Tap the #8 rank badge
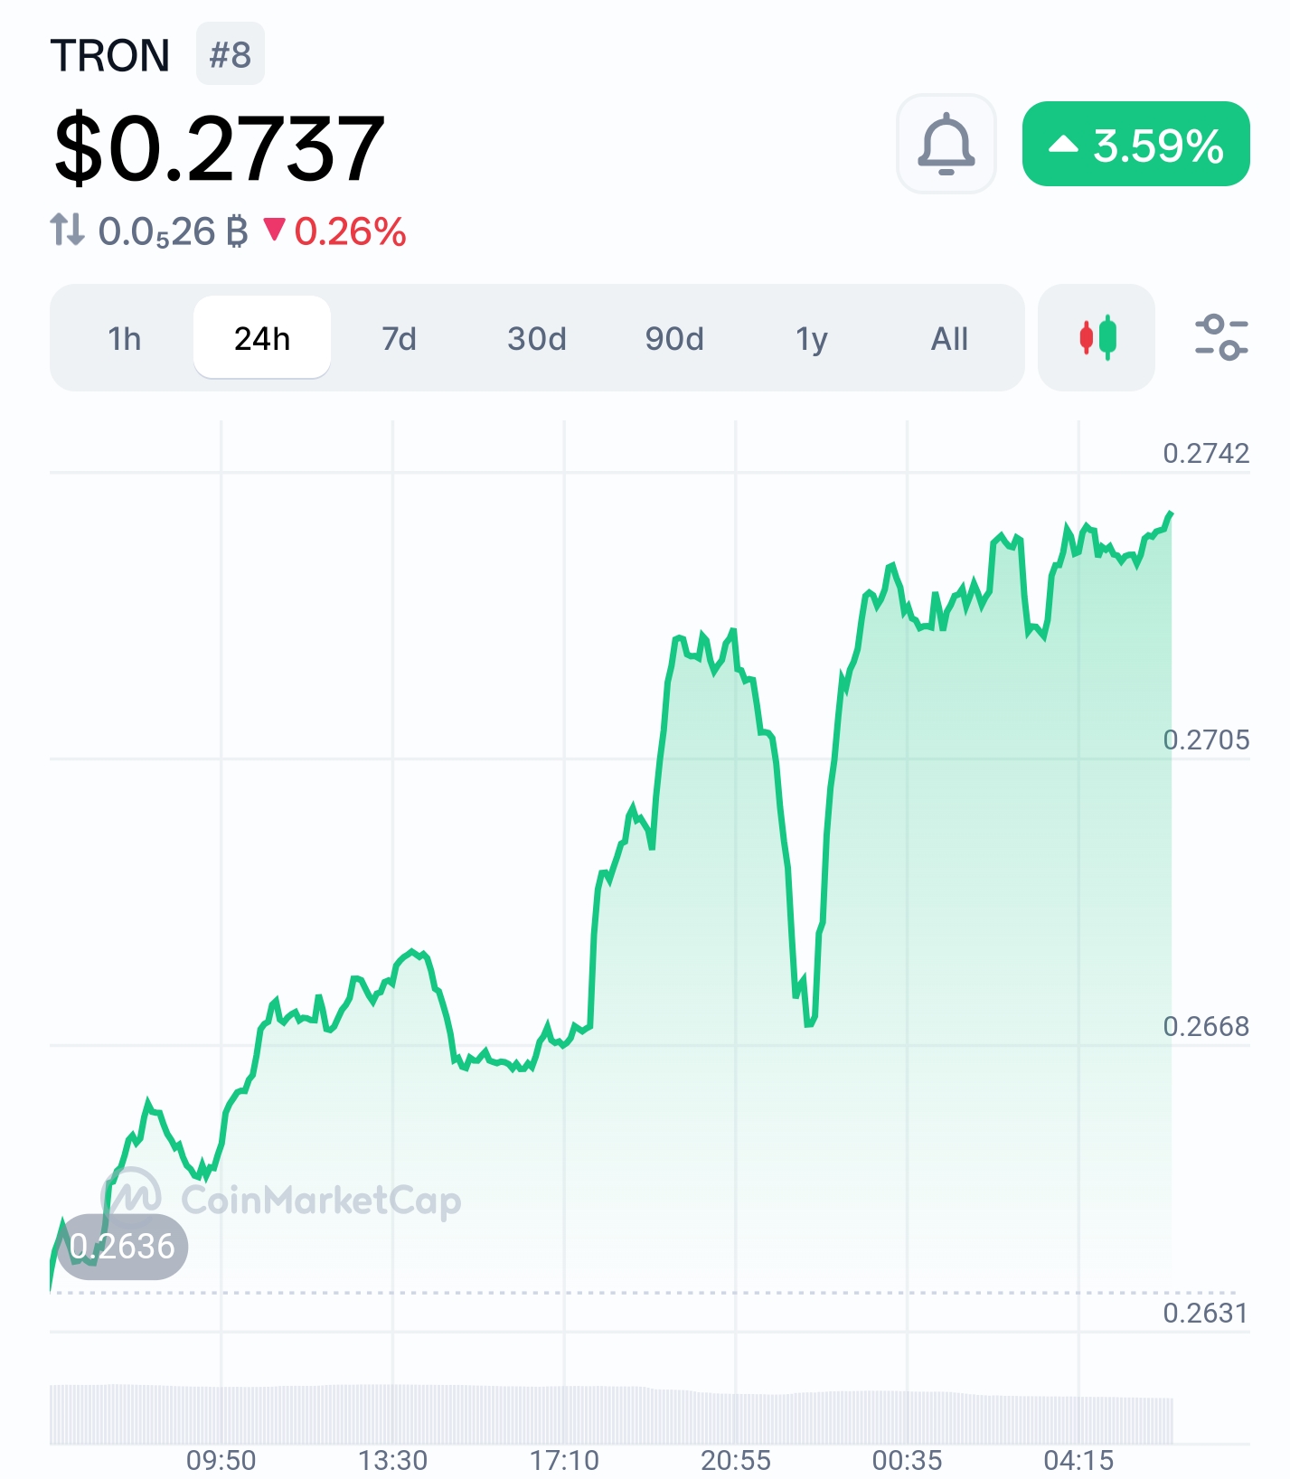The width and height of the screenshot is (1290, 1479). pos(231,54)
